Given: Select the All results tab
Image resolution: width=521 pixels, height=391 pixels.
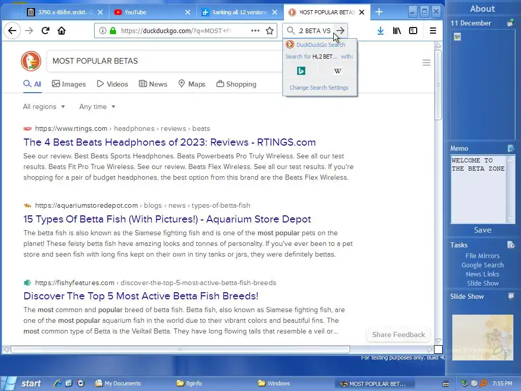Looking at the screenshot, I should point(32,84).
